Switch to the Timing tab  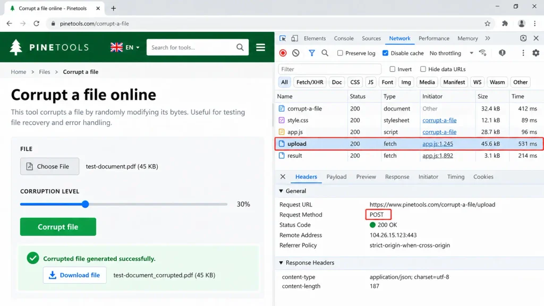tap(456, 177)
